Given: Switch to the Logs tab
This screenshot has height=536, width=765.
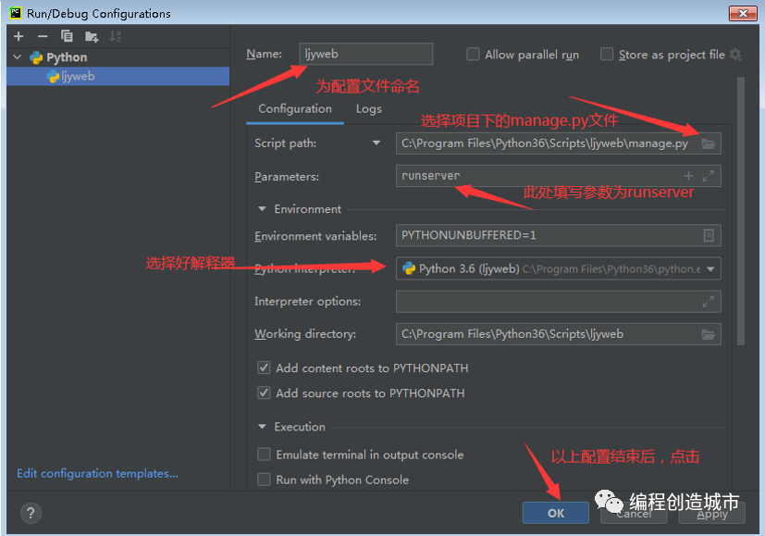Looking at the screenshot, I should click(x=368, y=108).
